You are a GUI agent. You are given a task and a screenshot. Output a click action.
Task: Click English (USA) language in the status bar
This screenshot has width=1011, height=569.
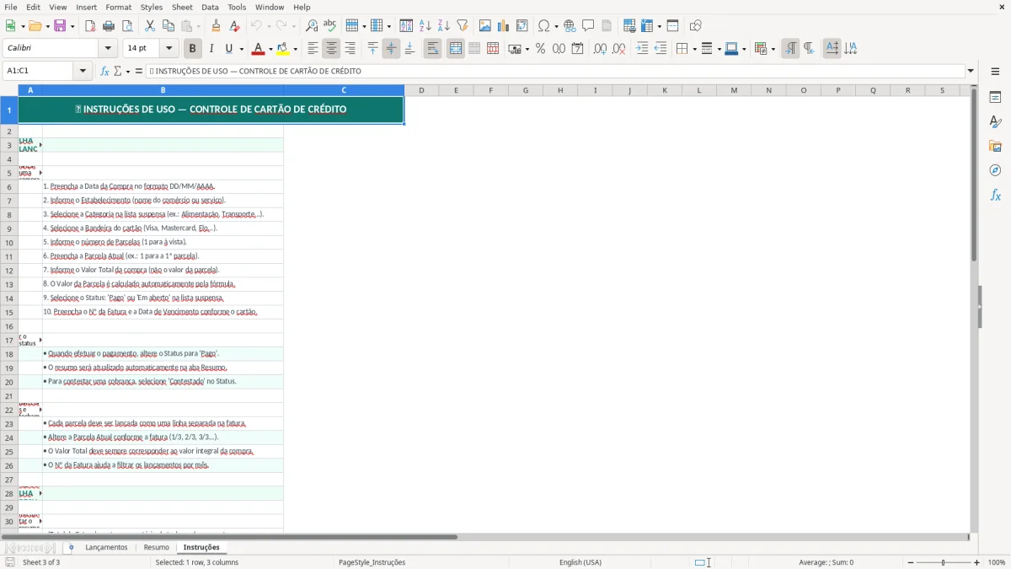point(580,562)
